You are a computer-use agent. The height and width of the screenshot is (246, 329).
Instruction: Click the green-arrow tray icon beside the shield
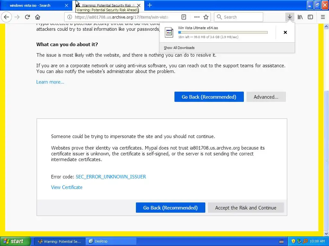(x=299, y=242)
